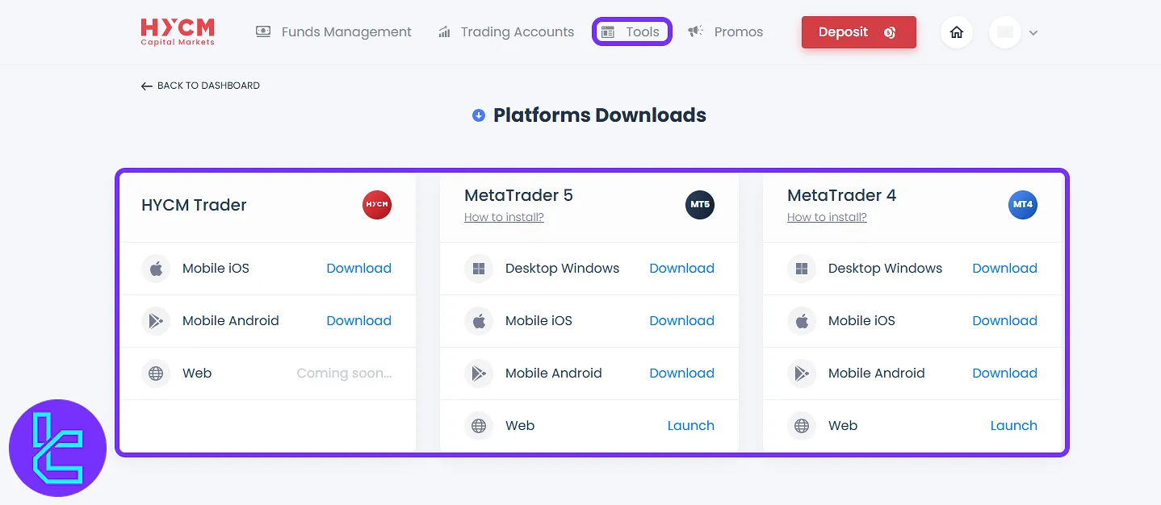Click the red Deposit button
This screenshot has height=505, width=1161.
(859, 32)
